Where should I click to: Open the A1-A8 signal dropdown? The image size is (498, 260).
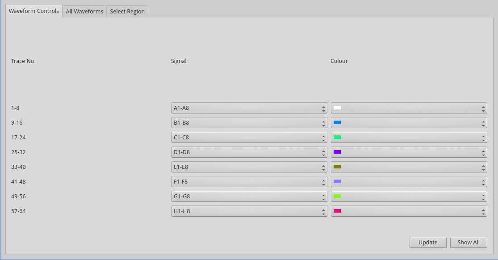point(249,108)
